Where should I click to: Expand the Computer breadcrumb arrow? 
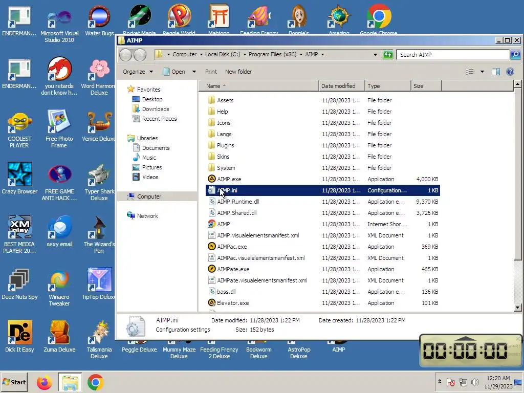201,54
